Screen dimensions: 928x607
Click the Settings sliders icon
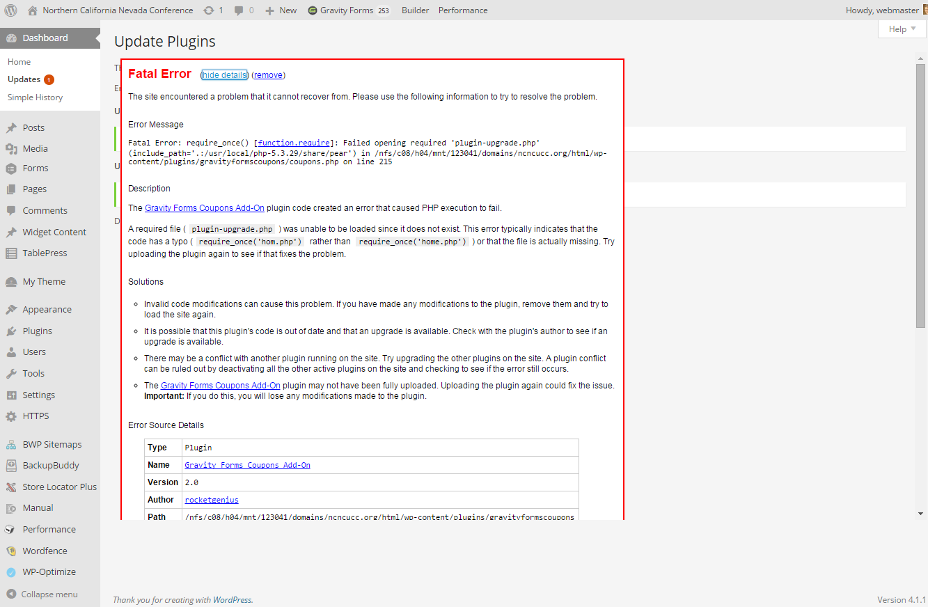[11, 395]
